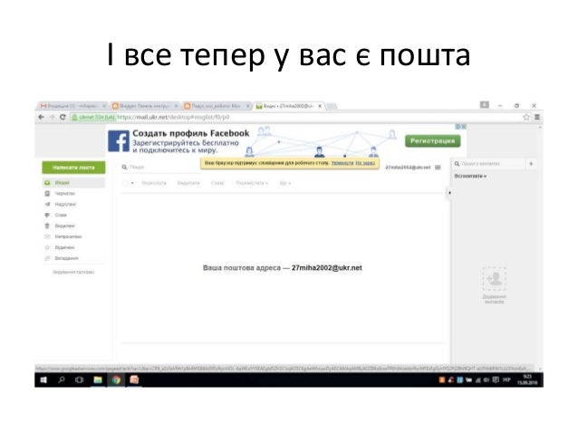
Task: Click the Chrome taskbar icon
Action: coord(116,380)
